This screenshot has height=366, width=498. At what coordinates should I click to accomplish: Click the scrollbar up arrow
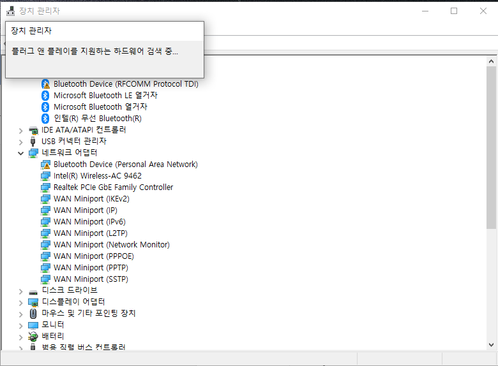491,61
